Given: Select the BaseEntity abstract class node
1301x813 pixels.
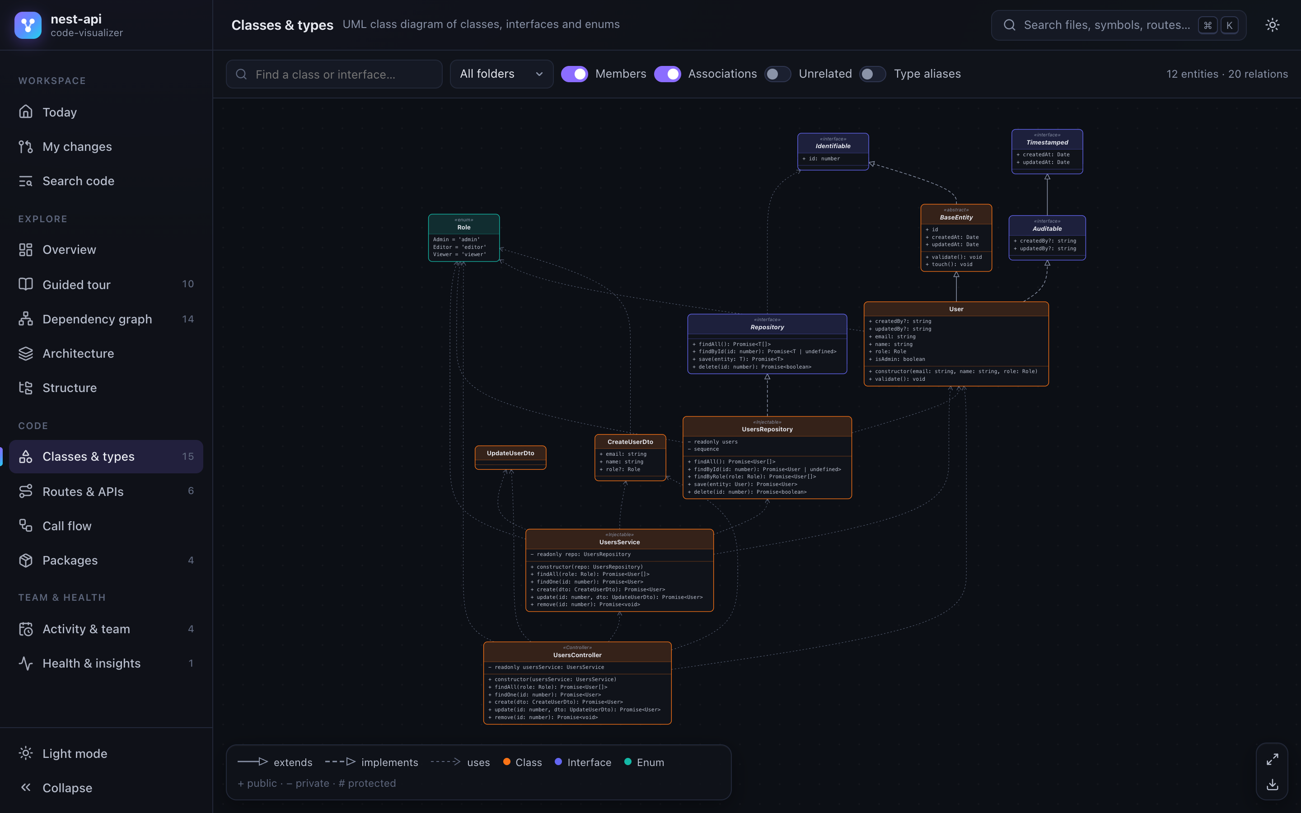Looking at the screenshot, I should click(956, 238).
